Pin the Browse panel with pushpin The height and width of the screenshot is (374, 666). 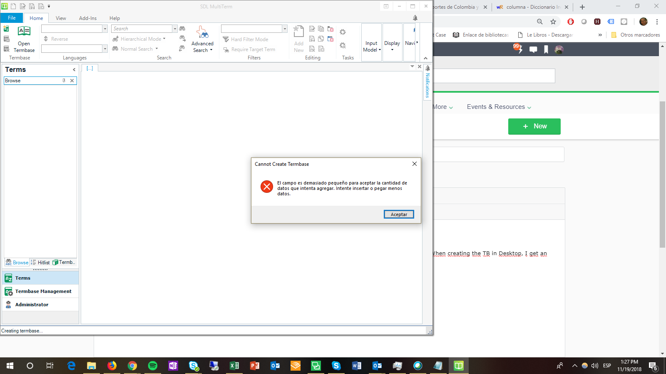coord(64,81)
